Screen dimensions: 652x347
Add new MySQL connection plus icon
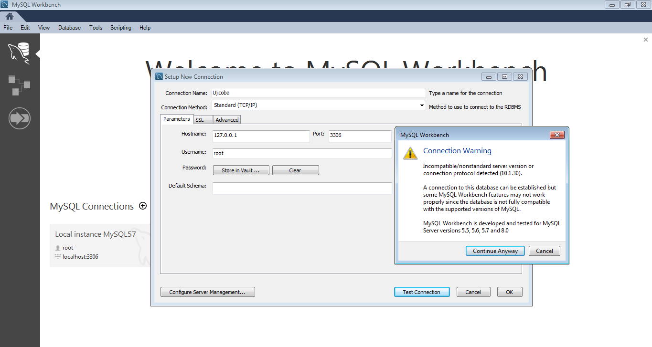pyautogui.click(x=142, y=206)
